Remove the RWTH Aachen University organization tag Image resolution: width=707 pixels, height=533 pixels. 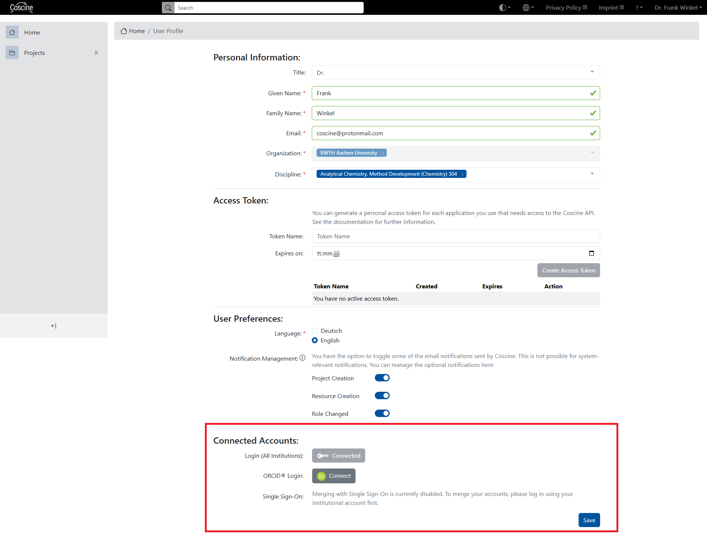(382, 153)
